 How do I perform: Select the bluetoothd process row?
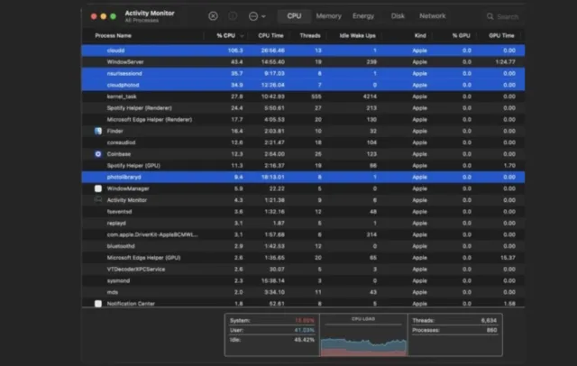(303, 246)
